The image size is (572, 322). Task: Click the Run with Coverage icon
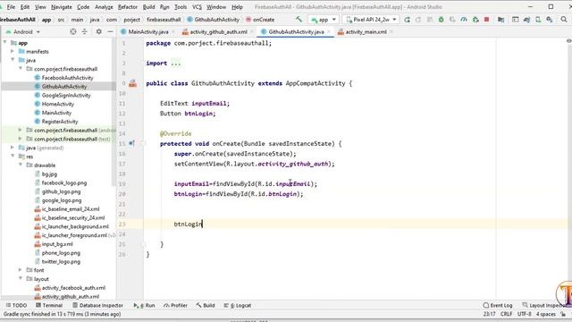pos(452,20)
